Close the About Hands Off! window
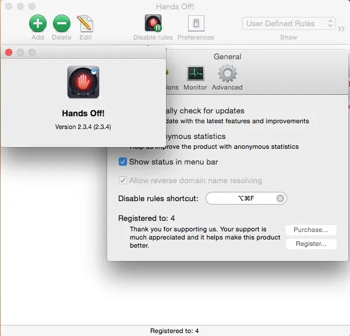The height and width of the screenshot is (336, 350). coord(9,52)
